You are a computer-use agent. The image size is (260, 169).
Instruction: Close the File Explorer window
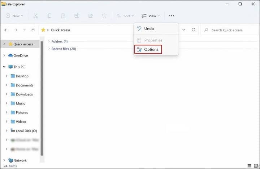pos(253,4)
